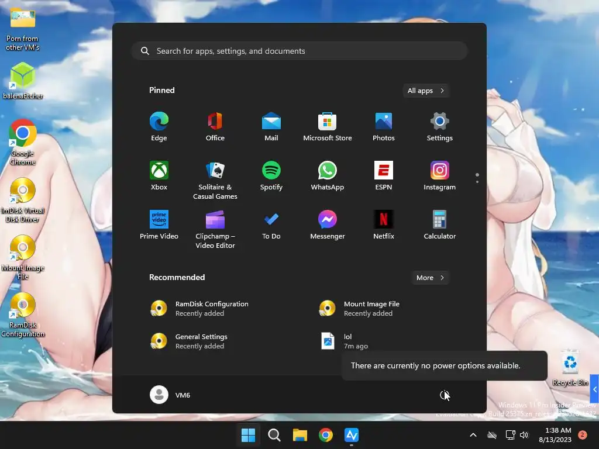Open the VM6 user account menu

click(x=170, y=395)
